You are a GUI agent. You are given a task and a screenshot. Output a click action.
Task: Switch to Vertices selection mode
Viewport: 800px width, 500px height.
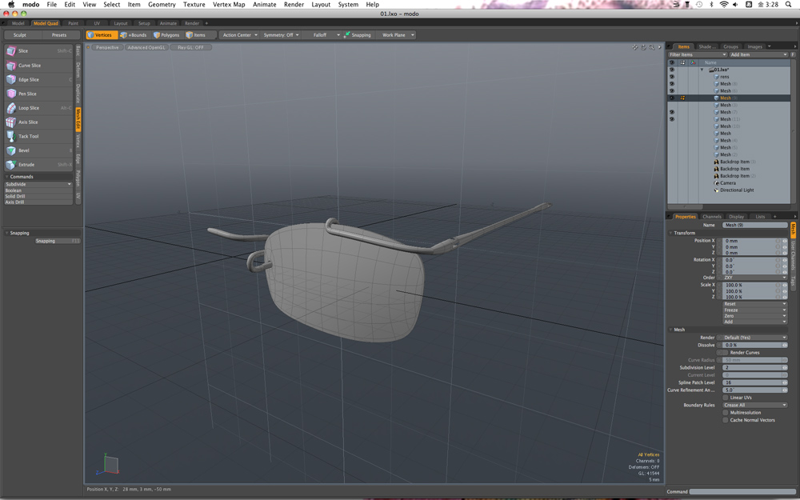point(102,35)
